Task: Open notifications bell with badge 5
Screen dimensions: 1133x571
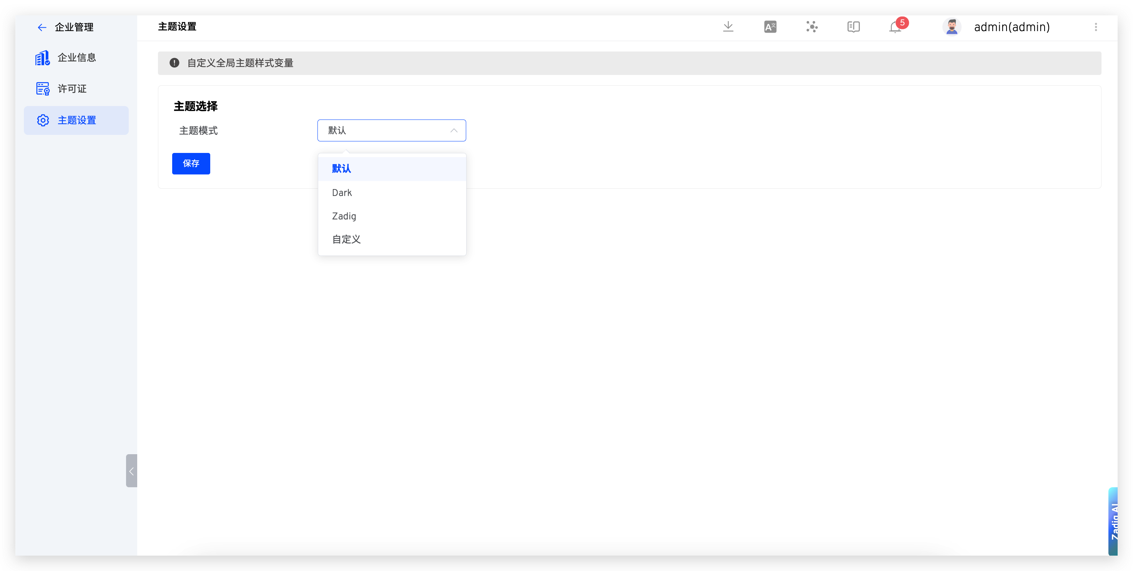Action: pyautogui.click(x=895, y=27)
